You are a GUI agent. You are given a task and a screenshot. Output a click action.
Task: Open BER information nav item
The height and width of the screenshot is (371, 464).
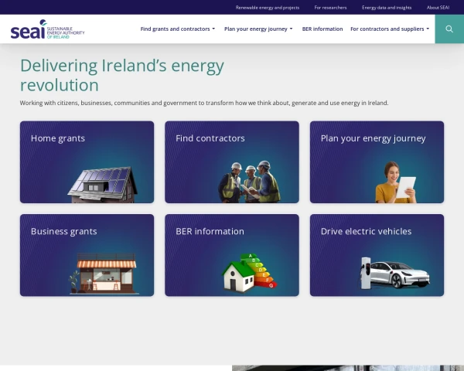(322, 29)
